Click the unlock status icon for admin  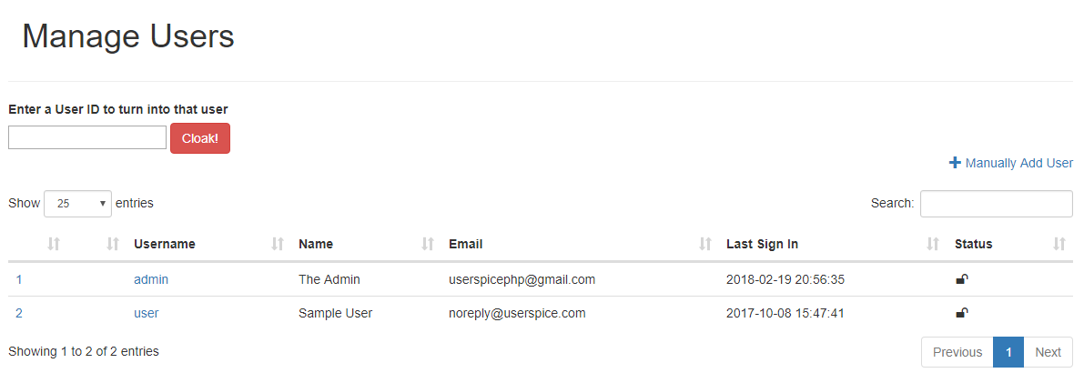961,279
